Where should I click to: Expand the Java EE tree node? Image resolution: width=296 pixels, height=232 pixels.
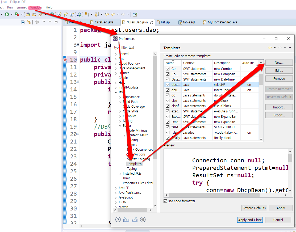tap(116, 188)
